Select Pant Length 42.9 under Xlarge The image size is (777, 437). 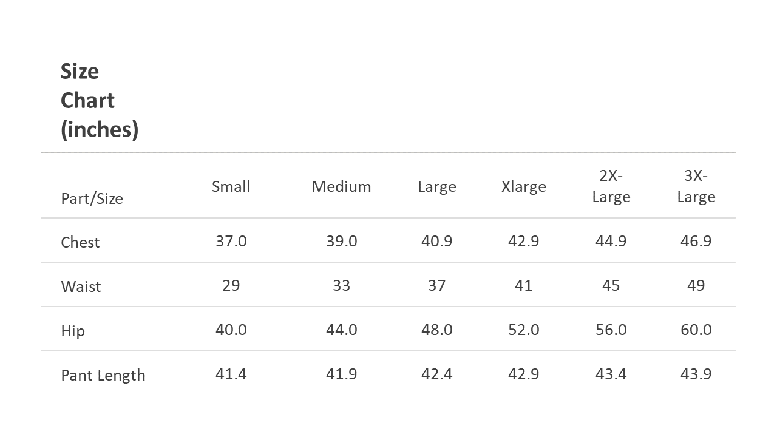[523, 374]
